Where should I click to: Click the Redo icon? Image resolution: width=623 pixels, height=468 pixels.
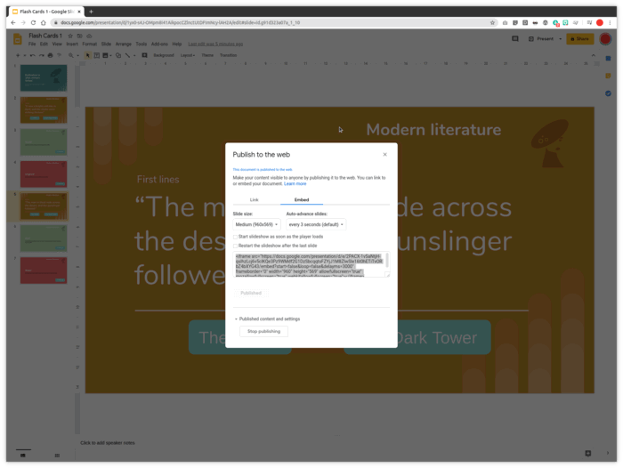[41, 56]
